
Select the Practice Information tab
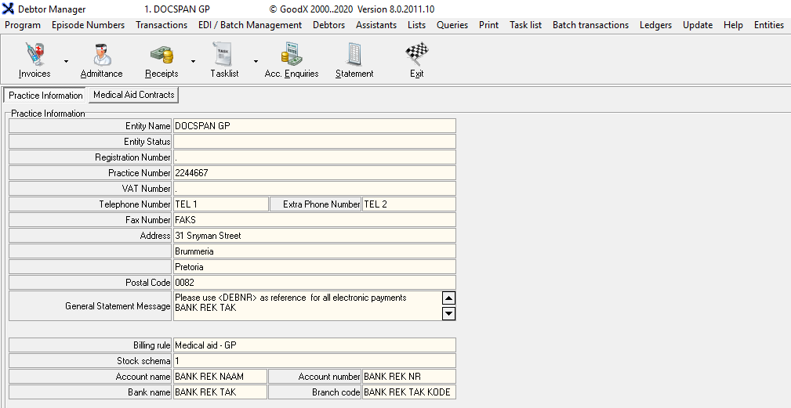(45, 96)
